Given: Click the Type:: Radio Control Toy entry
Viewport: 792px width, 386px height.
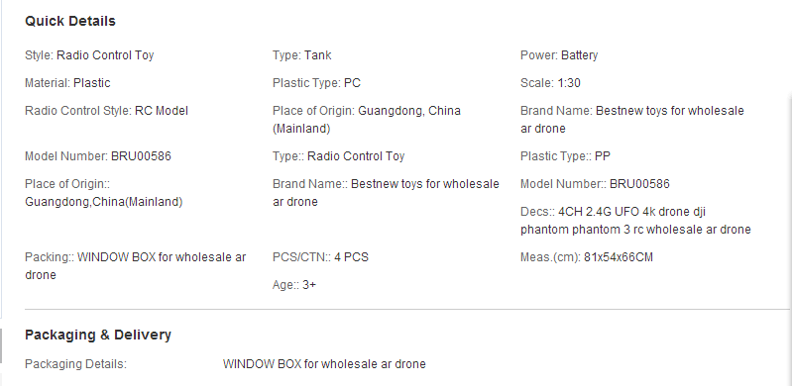Looking at the screenshot, I should coord(339,156).
